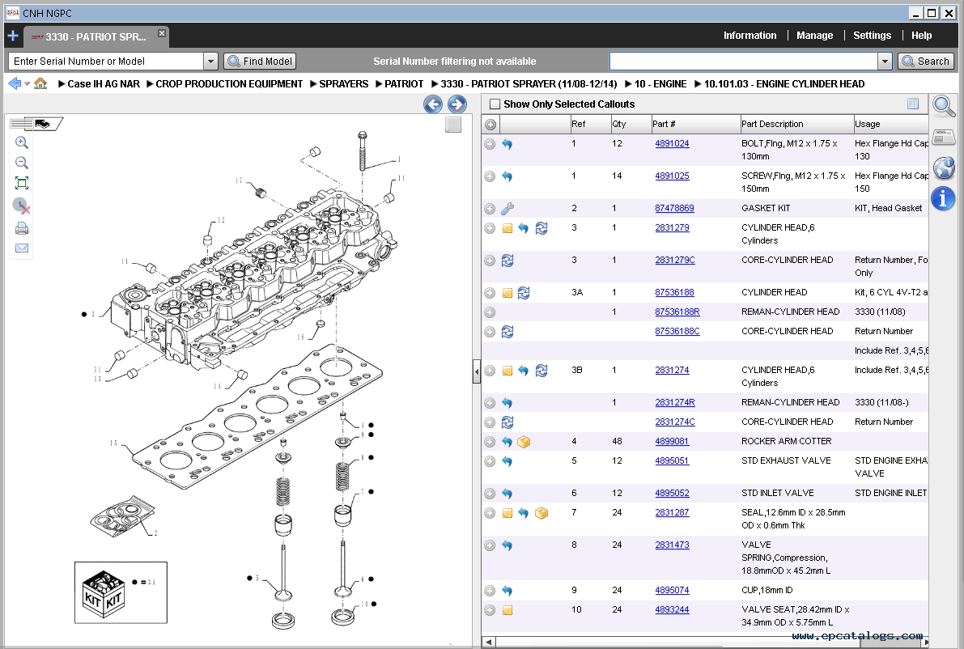The width and height of the screenshot is (964, 649).
Task: Clear selected callouts in the diagram toolbar
Action: tap(22, 206)
